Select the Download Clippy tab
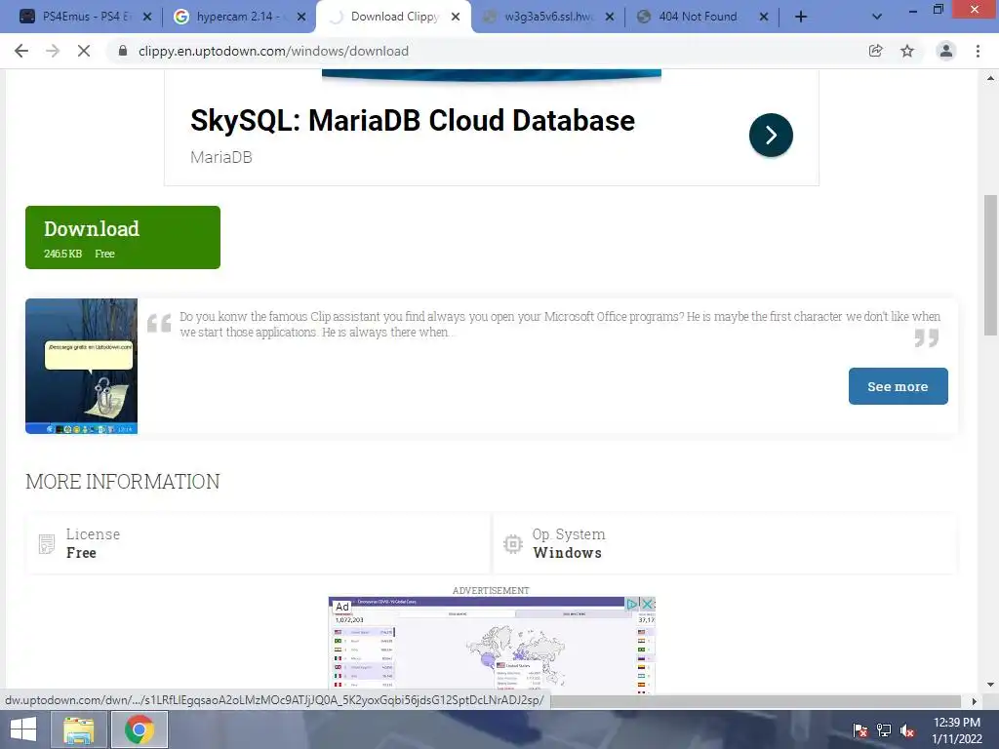 393,17
